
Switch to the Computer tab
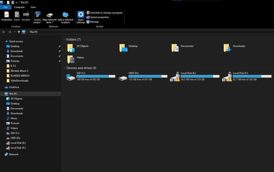[19, 7]
